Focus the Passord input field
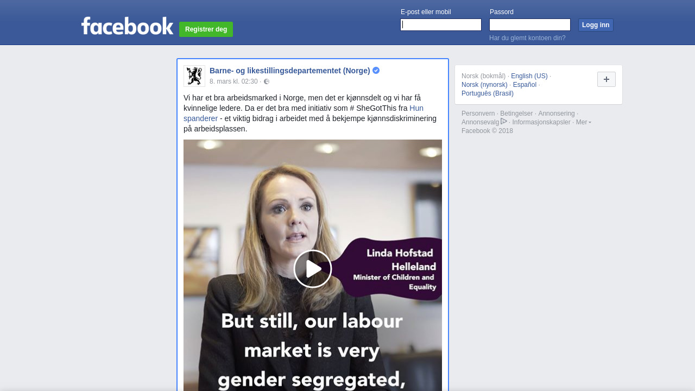 (x=530, y=25)
